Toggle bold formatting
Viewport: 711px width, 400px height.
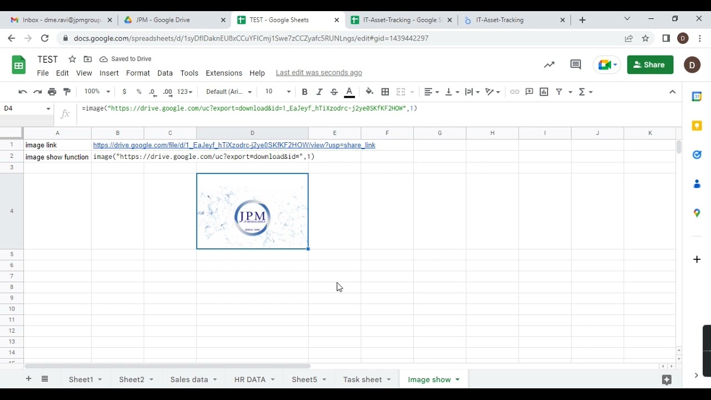click(x=304, y=92)
